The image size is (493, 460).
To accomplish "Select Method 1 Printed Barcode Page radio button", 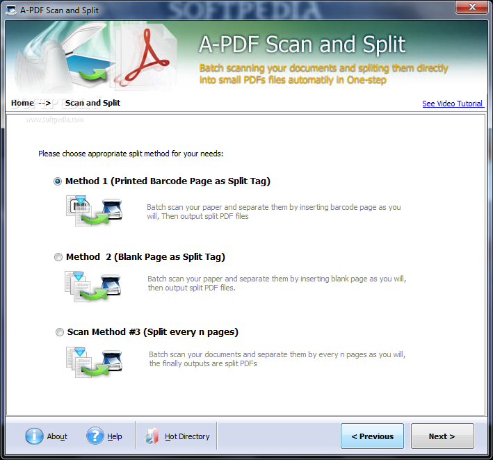I will point(58,181).
